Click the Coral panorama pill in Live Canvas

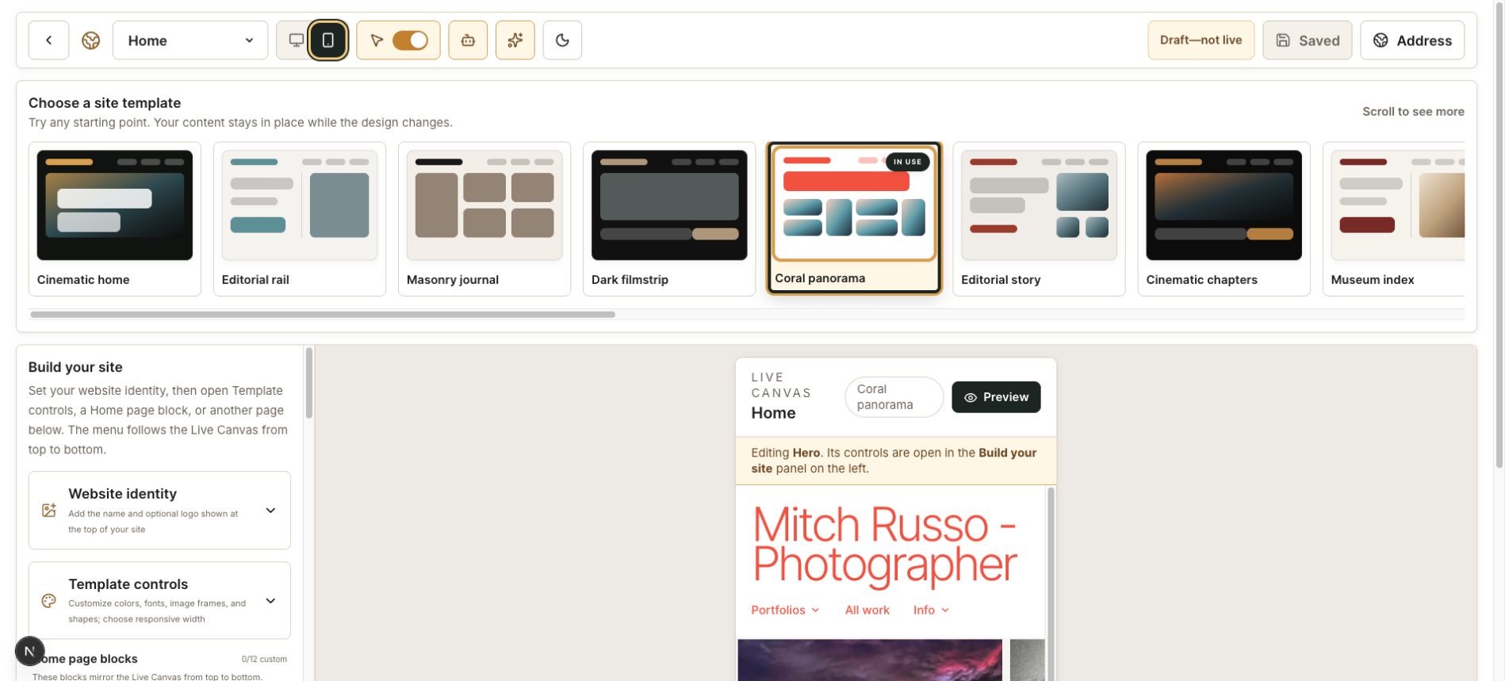pos(894,397)
